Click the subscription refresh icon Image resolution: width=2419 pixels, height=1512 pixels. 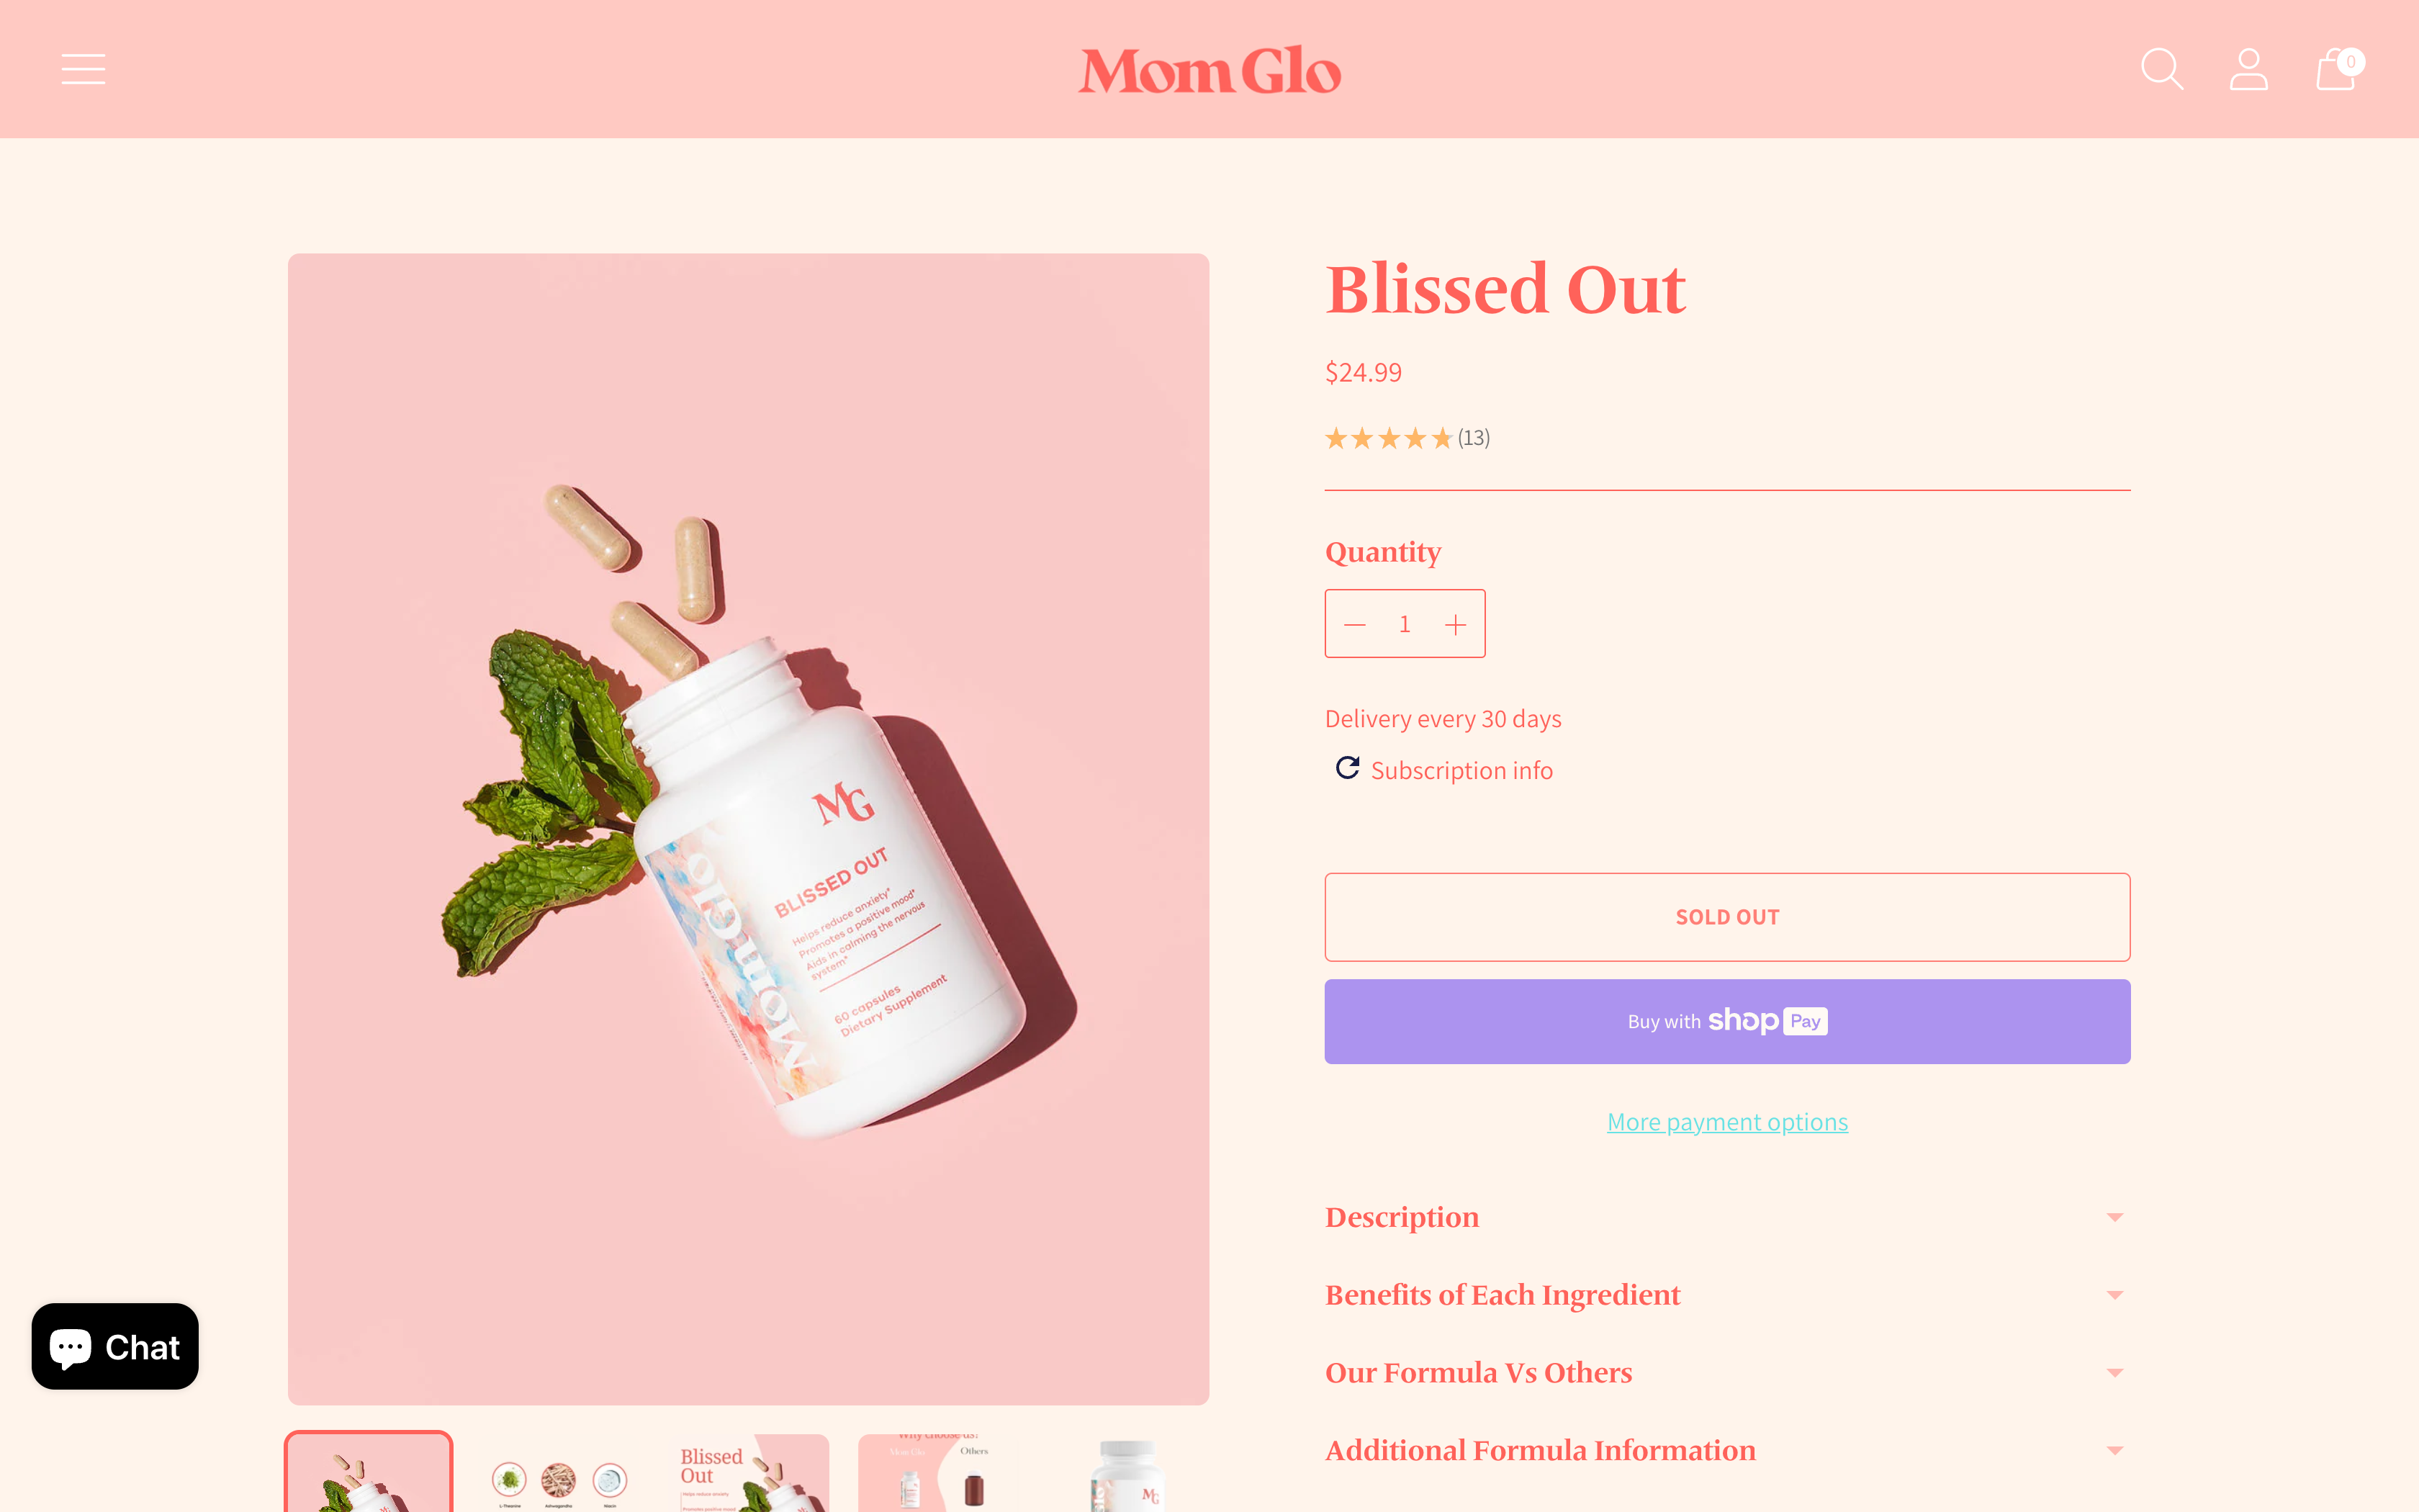(1348, 768)
